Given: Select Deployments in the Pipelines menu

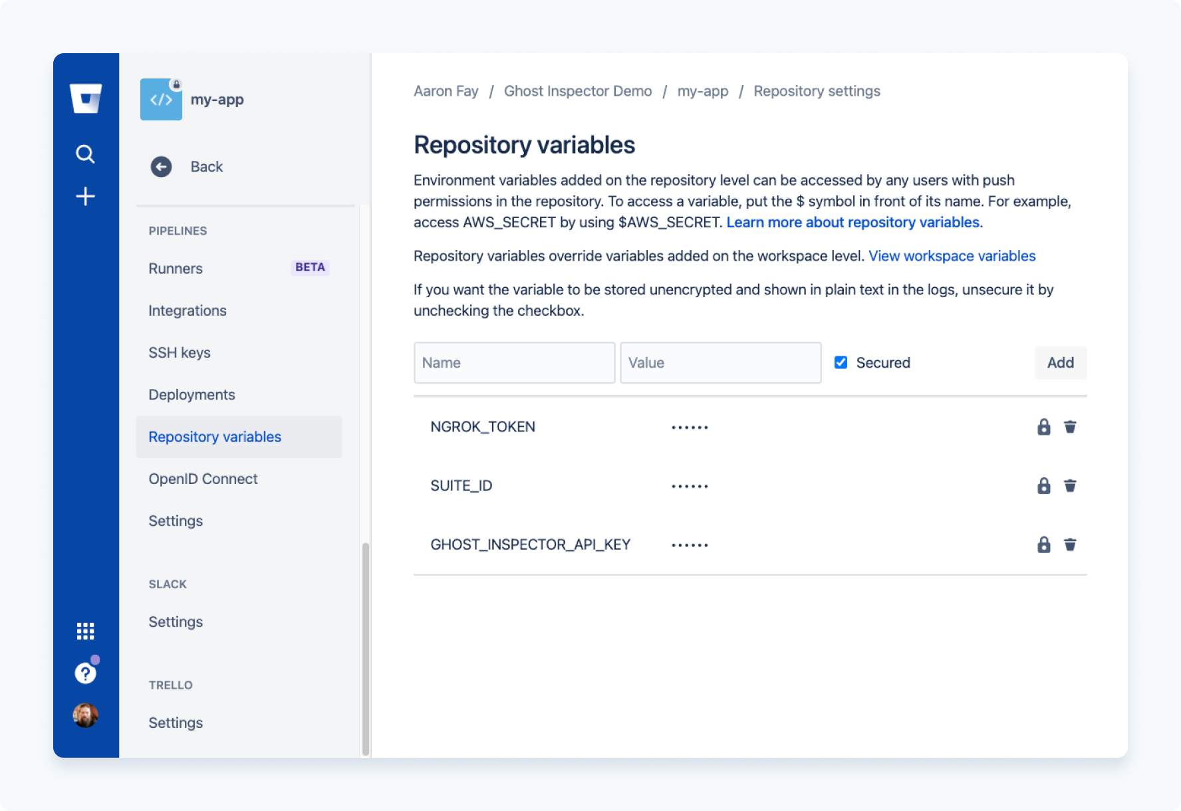Looking at the screenshot, I should [x=192, y=394].
